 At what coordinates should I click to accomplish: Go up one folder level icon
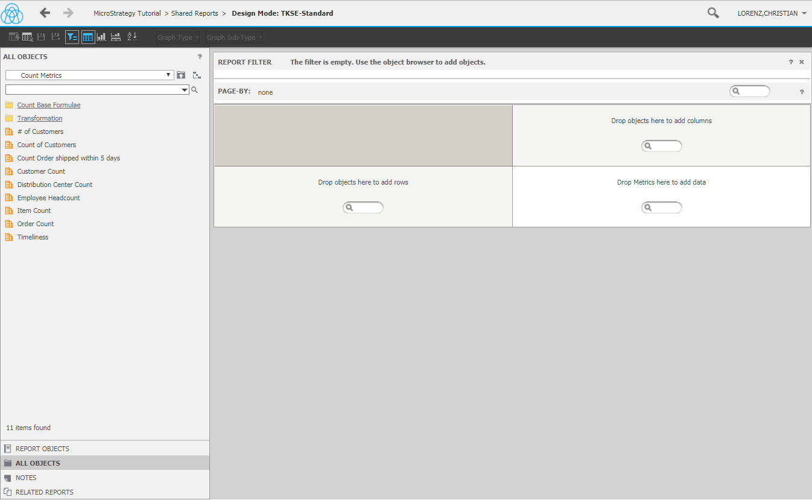click(x=181, y=75)
